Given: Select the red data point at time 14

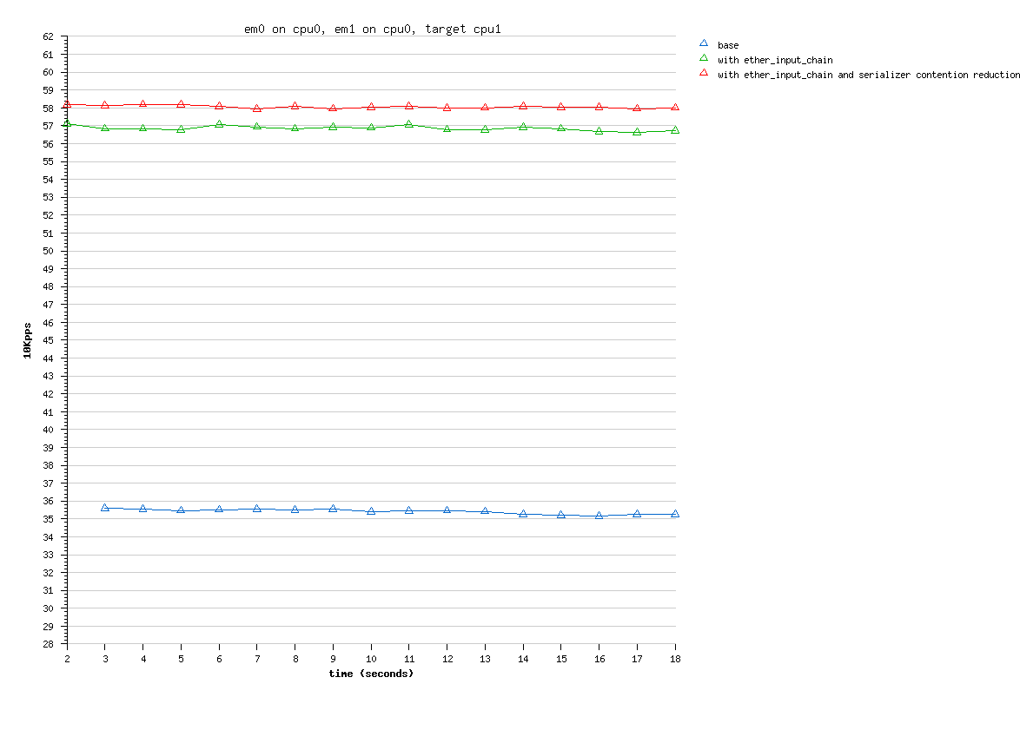Looking at the screenshot, I should point(523,106).
